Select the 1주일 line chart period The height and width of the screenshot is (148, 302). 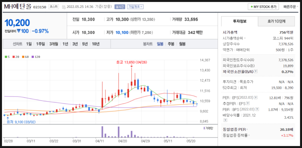tap(41, 44)
